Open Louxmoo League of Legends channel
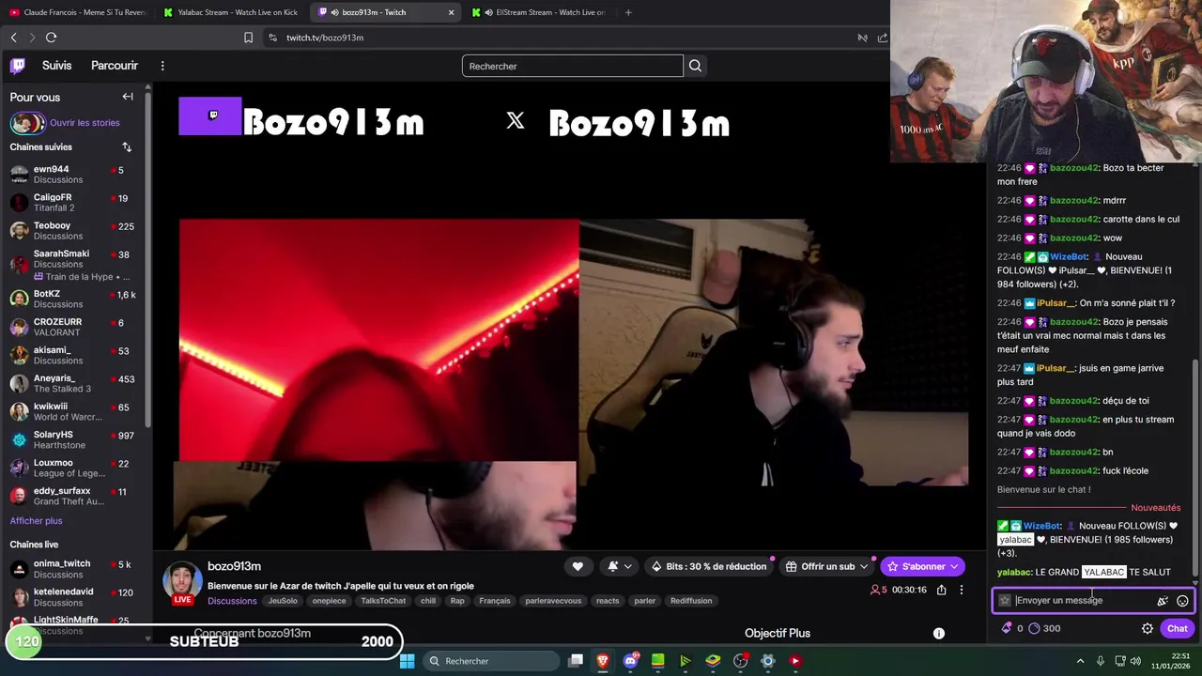The width and height of the screenshot is (1202, 676). coord(75,469)
